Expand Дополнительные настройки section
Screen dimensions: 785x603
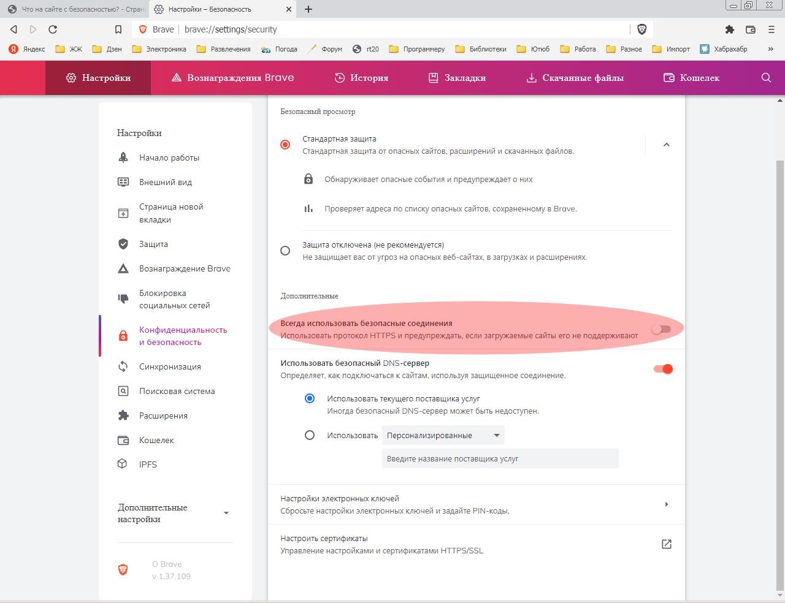[x=175, y=514]
